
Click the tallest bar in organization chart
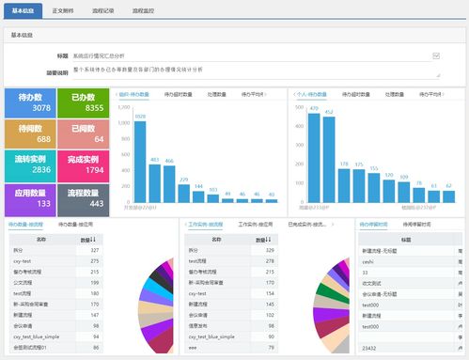tap(140, 162)
